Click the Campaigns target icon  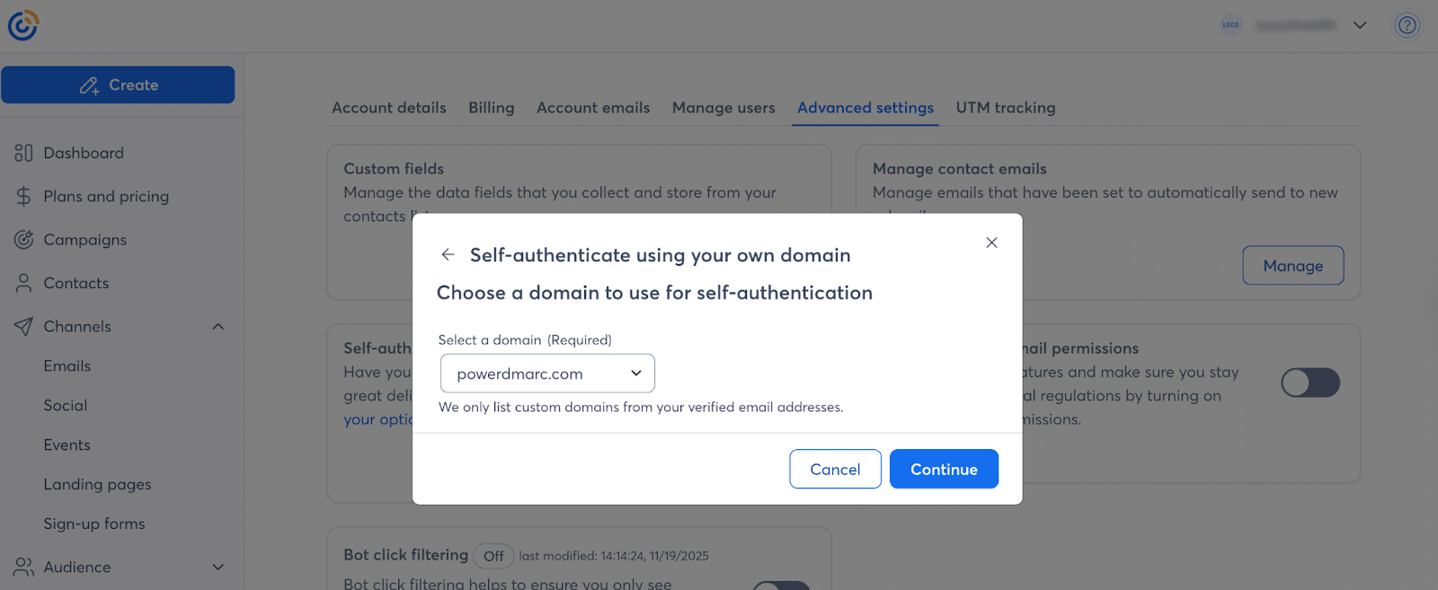23,240
